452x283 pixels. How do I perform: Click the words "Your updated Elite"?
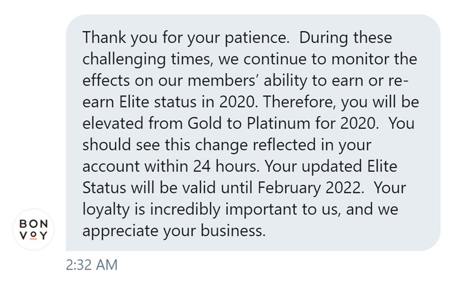[x=331, y=167]
